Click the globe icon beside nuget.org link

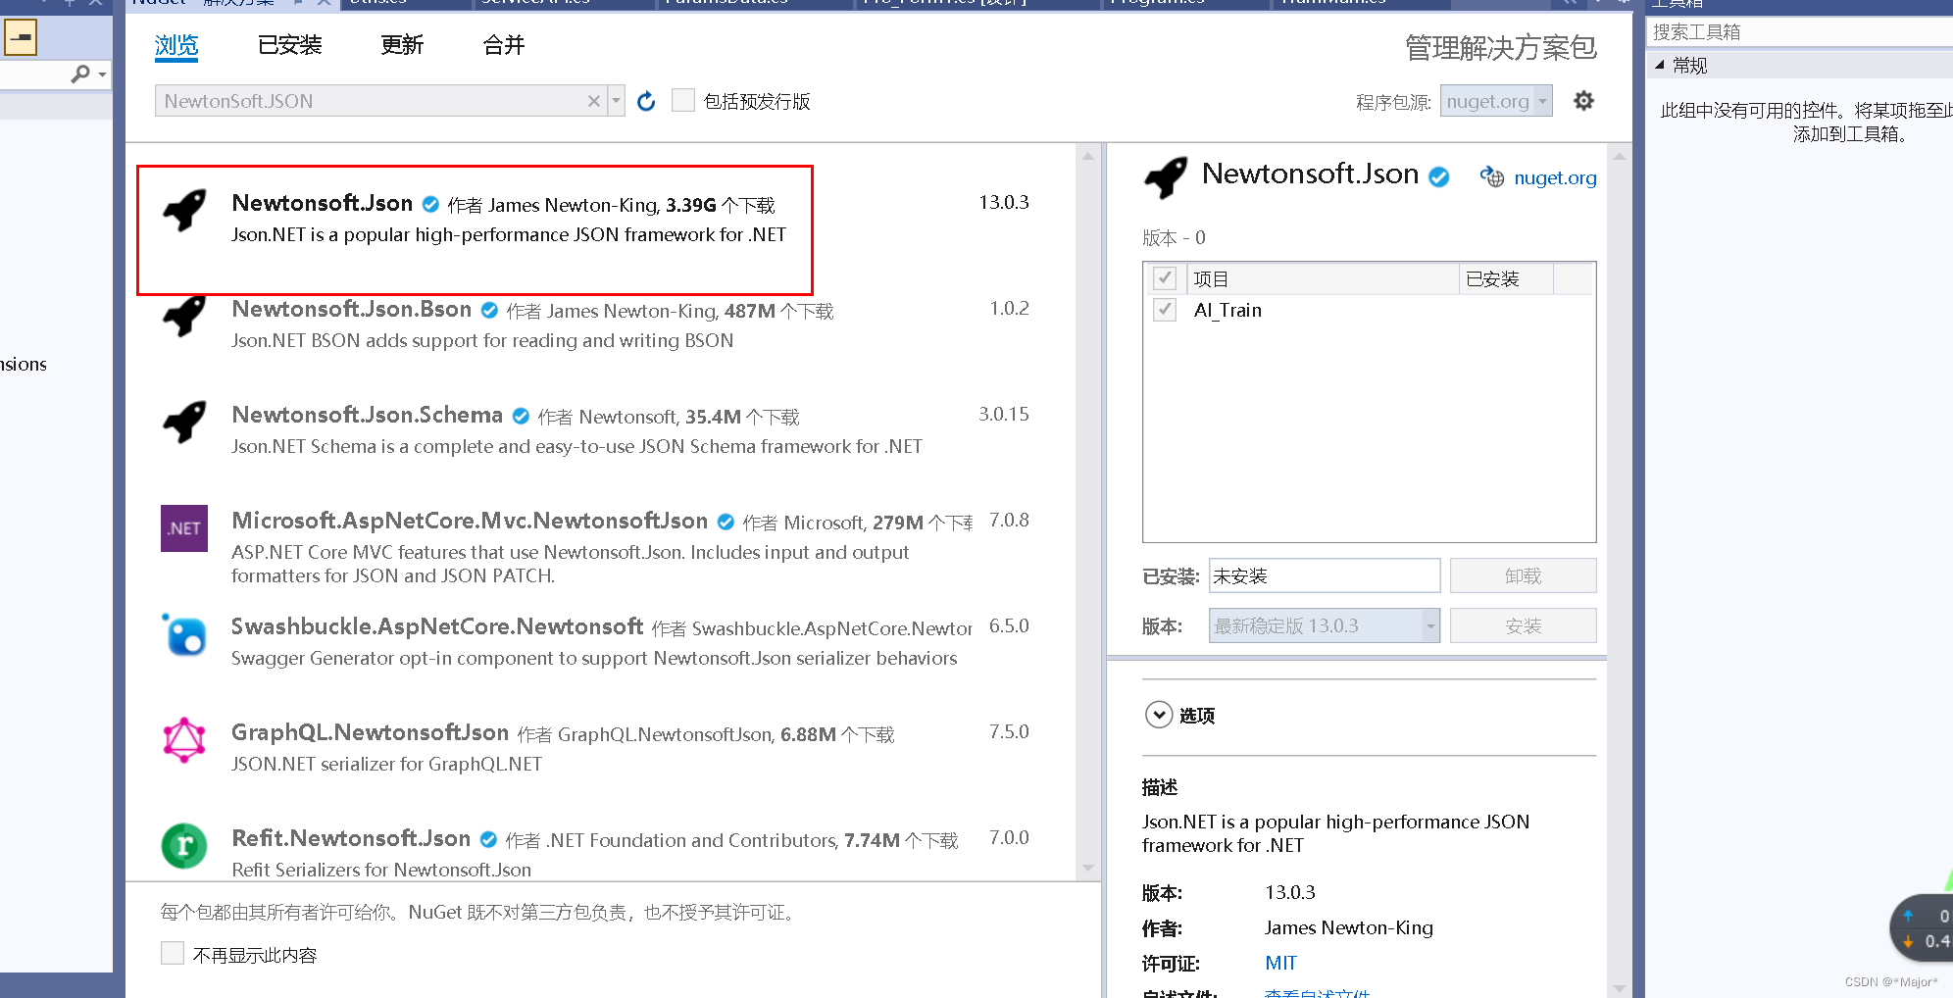click(1492, 177)
